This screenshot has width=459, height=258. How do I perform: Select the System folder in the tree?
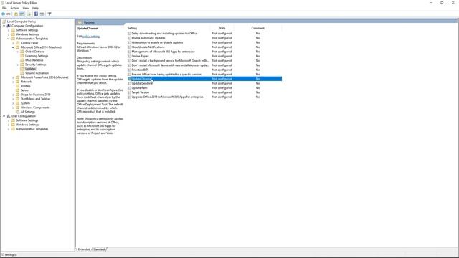[25, 103]
